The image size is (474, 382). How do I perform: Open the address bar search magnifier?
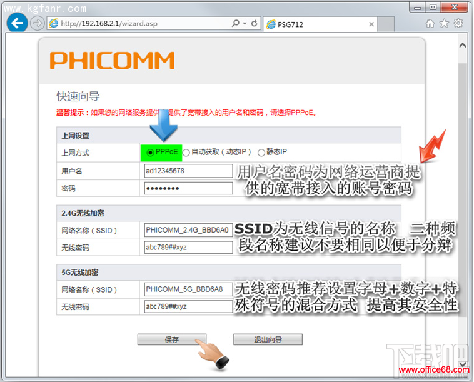[236, 23]
